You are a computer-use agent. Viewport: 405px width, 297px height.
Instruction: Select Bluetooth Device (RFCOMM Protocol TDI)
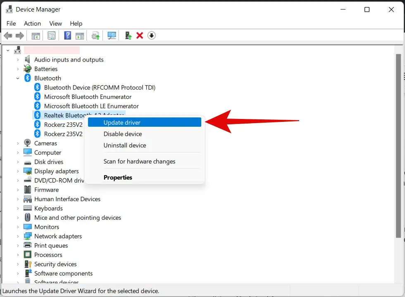click(100, 88)
